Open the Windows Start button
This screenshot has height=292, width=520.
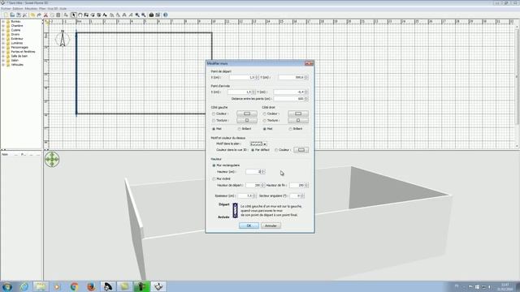click(7, 286)
